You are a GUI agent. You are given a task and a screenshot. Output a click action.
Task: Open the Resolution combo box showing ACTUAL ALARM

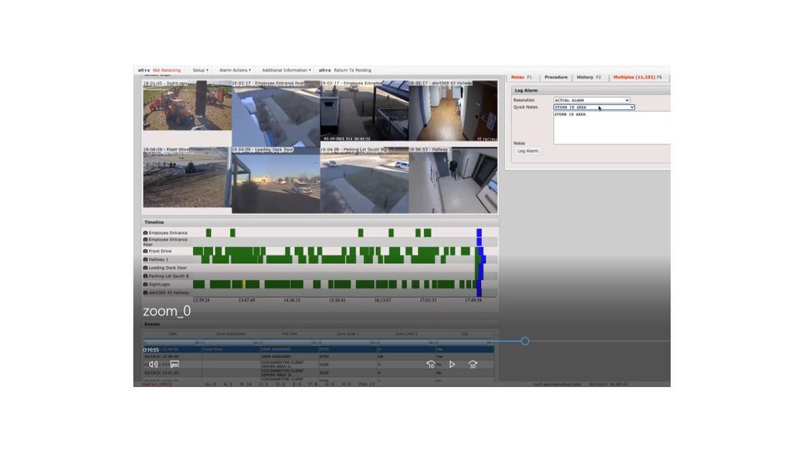592,100
